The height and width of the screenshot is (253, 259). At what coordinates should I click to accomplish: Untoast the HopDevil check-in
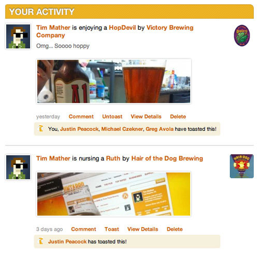click(112, 116)
